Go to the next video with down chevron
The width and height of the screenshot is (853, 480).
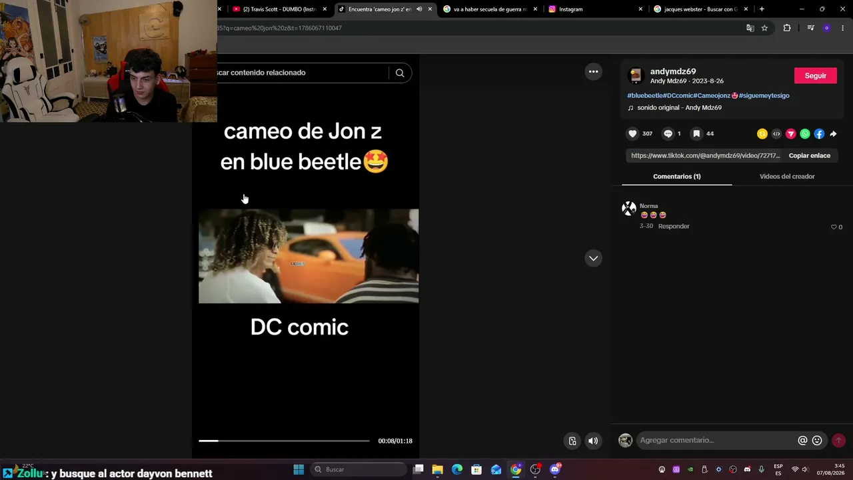593,258
